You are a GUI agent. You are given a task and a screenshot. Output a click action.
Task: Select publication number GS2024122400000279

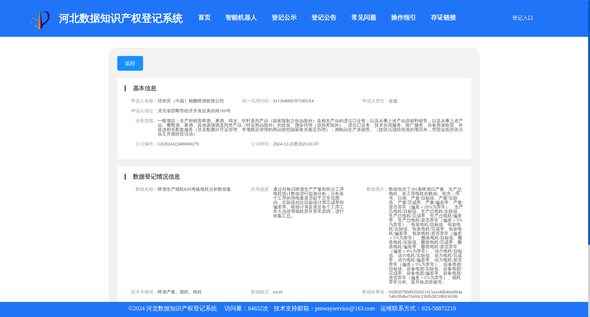pos(178,144)
